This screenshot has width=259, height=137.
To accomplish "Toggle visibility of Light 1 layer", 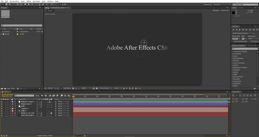I will click(2, 111).
